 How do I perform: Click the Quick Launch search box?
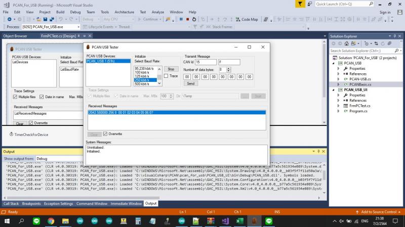[342, 4]
